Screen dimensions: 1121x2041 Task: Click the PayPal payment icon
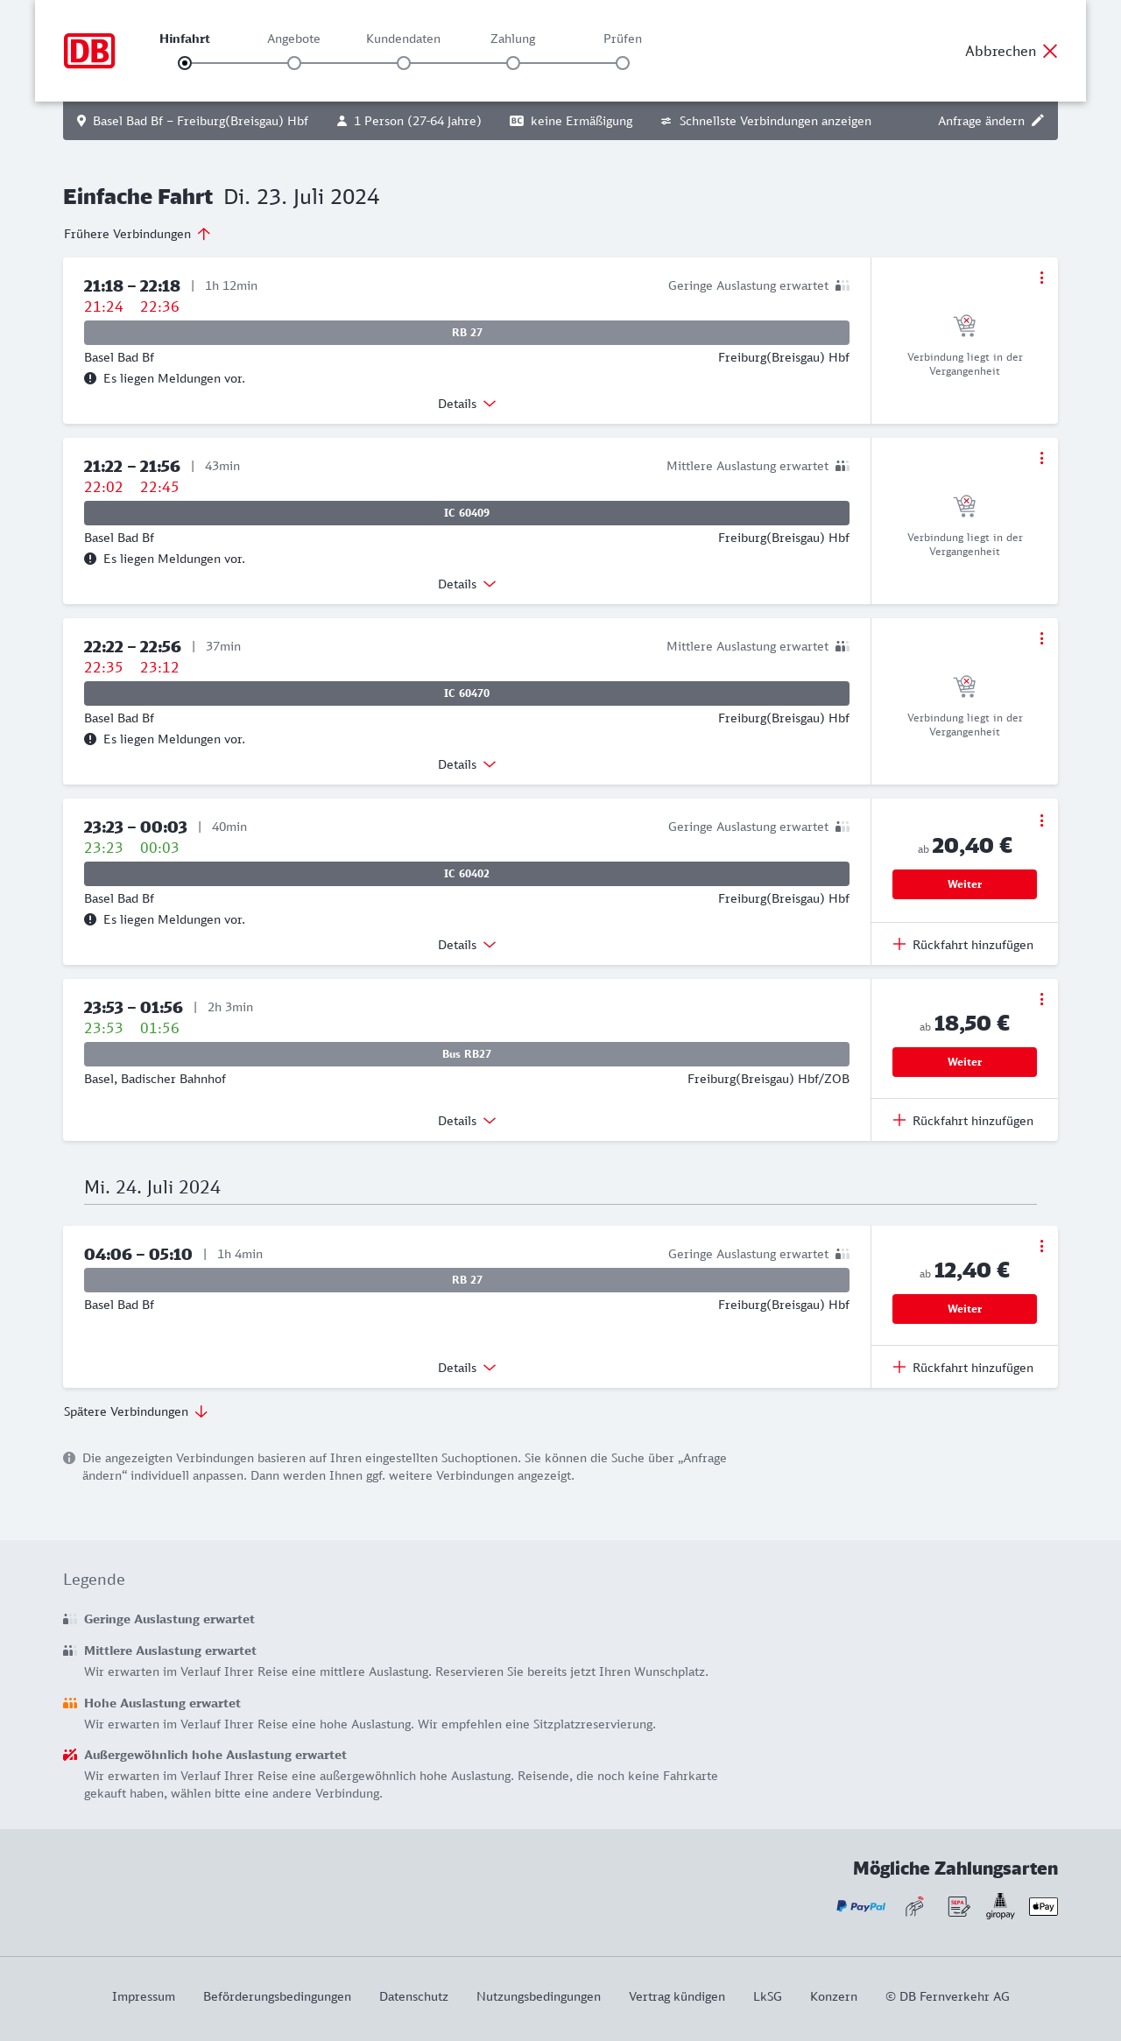click(861, 1906)
